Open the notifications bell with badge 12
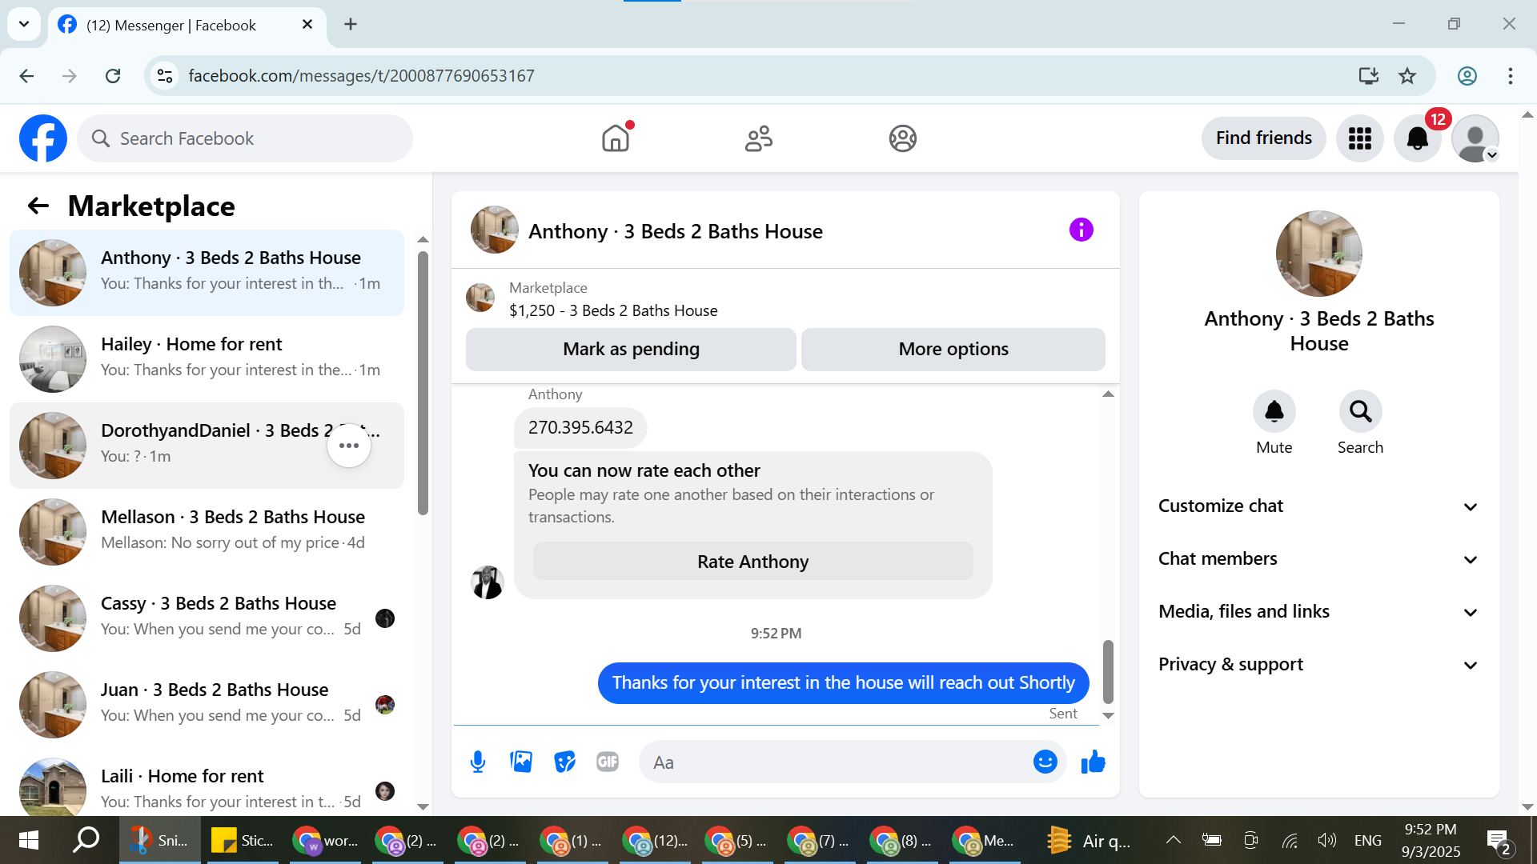This screenshot has width=1537, height=864. click(1418, 138)
